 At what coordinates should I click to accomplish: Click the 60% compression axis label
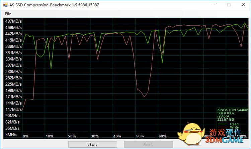[162, 137]
